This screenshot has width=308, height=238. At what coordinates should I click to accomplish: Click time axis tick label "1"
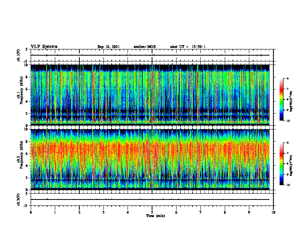tap(55, 212)
